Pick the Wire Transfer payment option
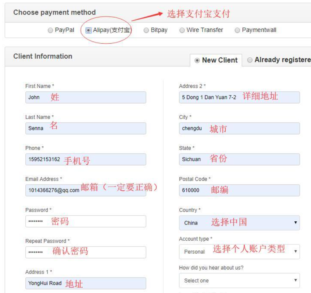Screen dimensions: 311x293 182,30
